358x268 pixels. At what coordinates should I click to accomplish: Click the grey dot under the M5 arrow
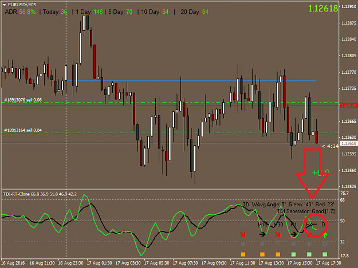tap(243, 244)
